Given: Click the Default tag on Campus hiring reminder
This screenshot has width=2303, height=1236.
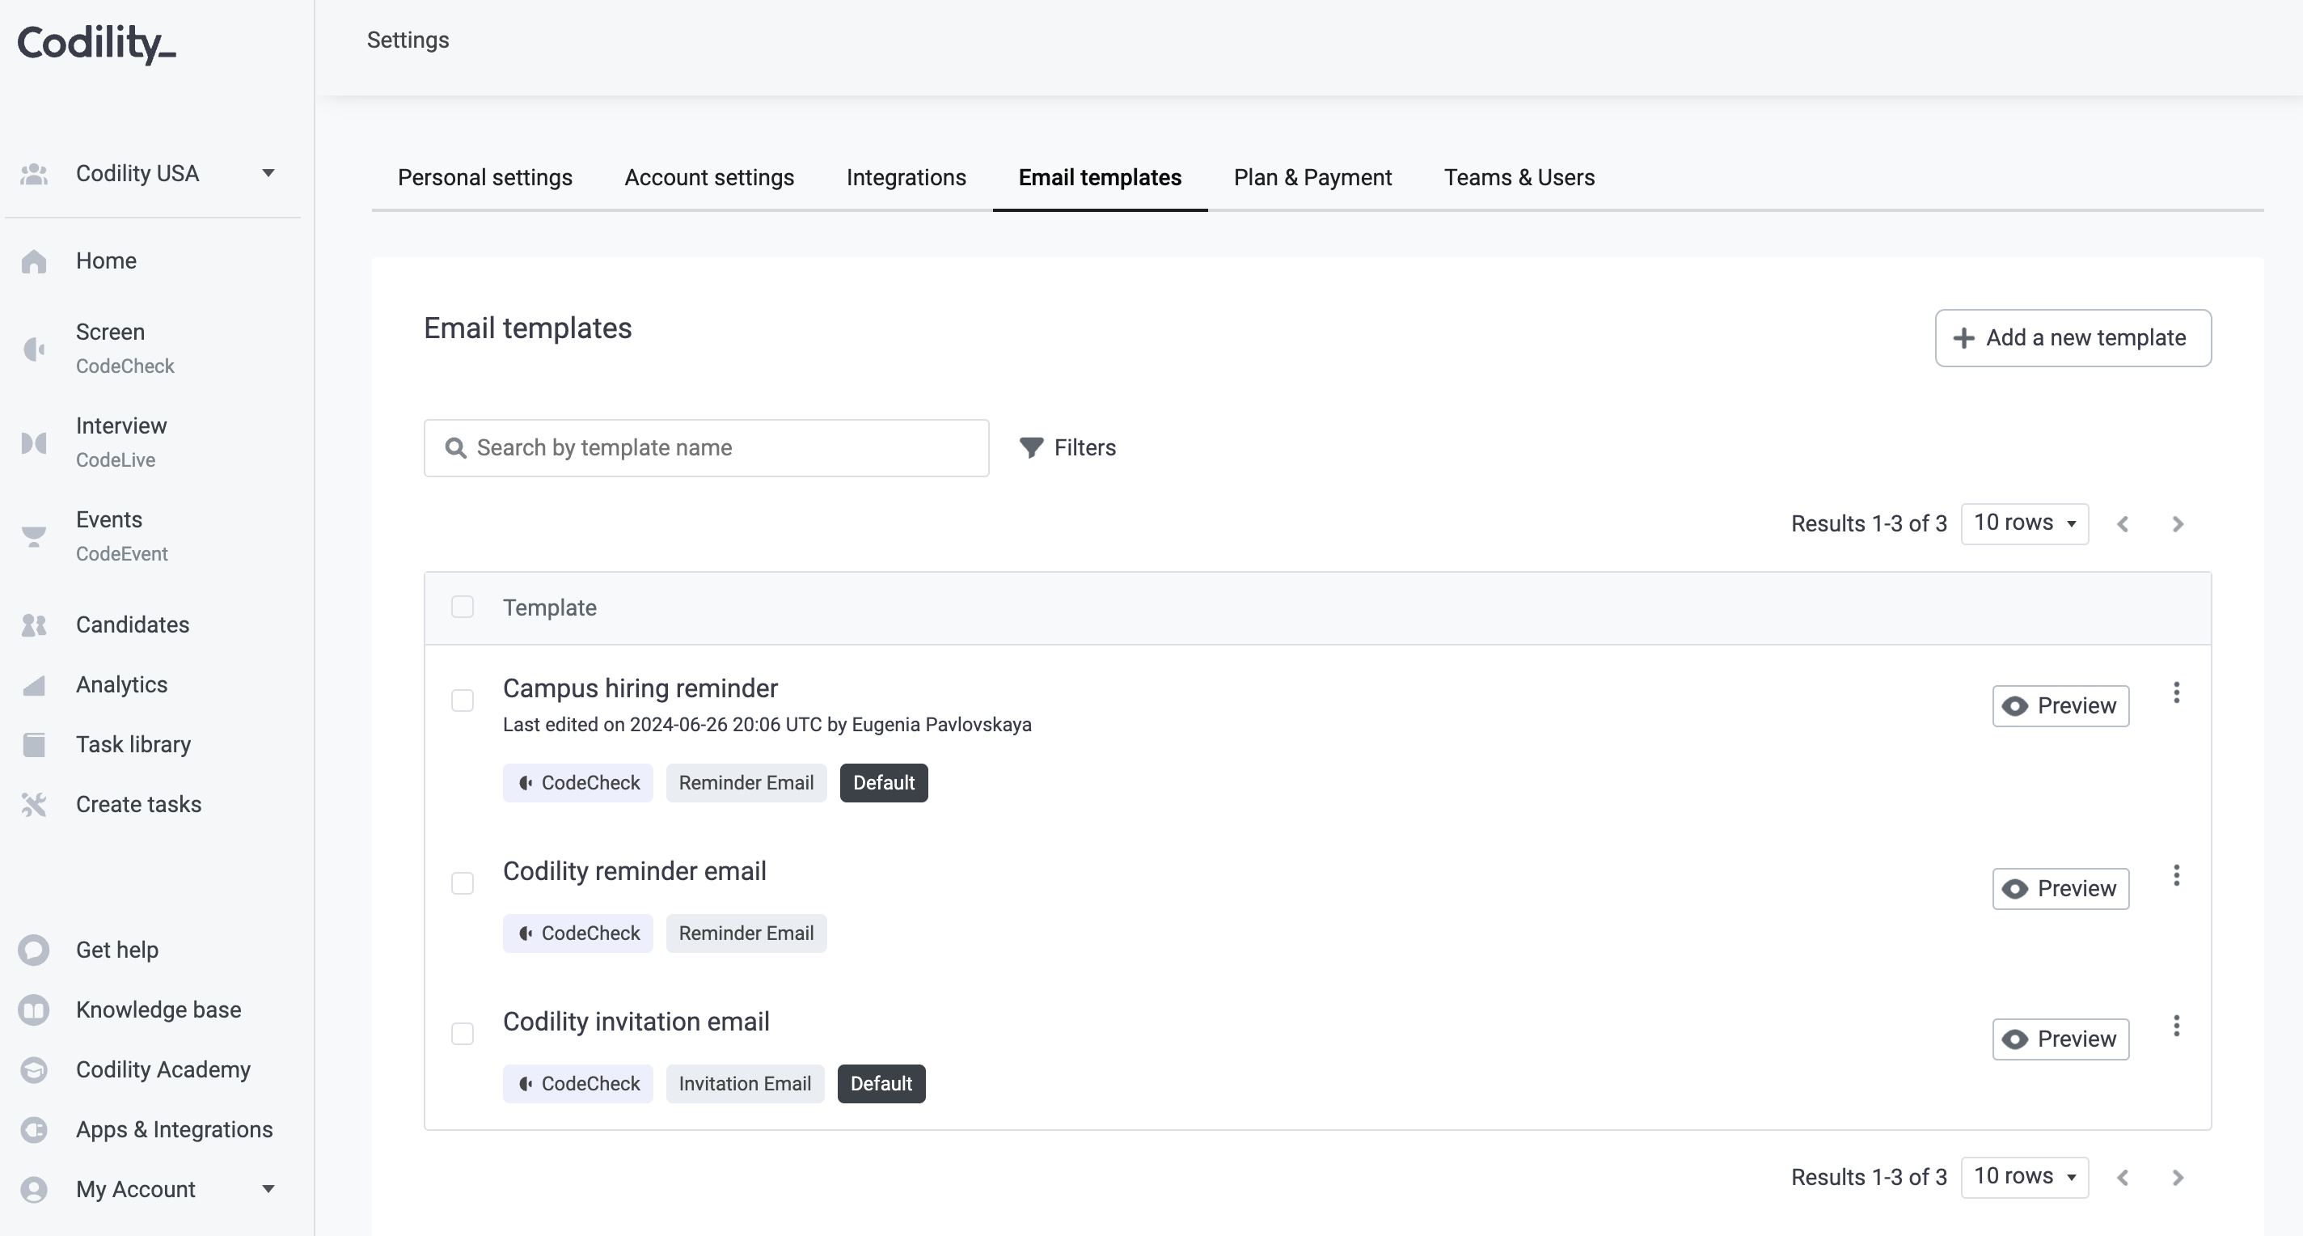Looking at the screenshot, I should point(883,784).
